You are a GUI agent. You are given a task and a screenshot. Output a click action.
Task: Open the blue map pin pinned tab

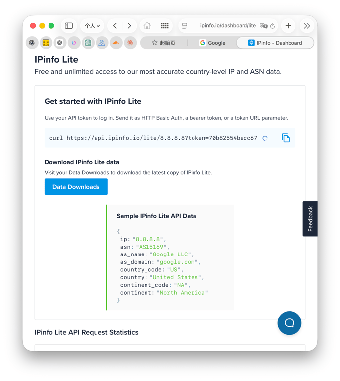(x=102, y=43)
